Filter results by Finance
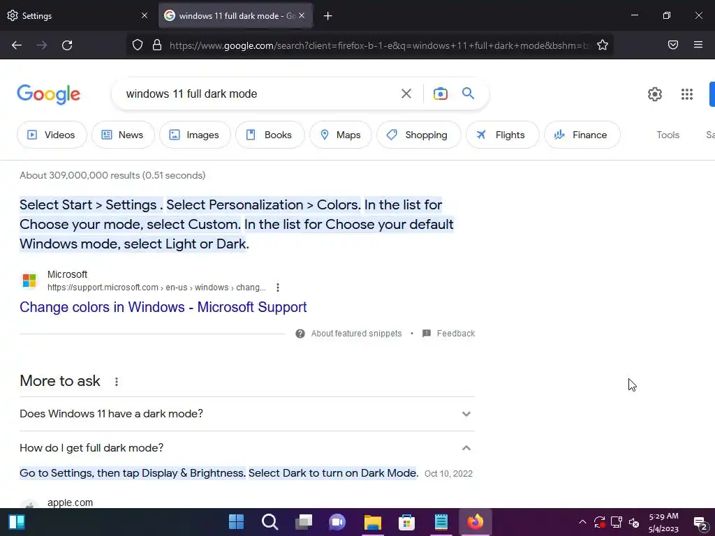 (582, 135)
